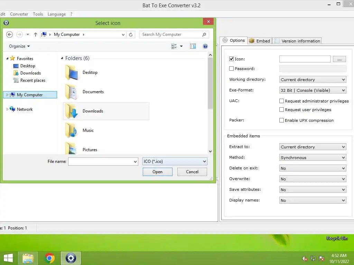Refresh the My Computer location

131,35
